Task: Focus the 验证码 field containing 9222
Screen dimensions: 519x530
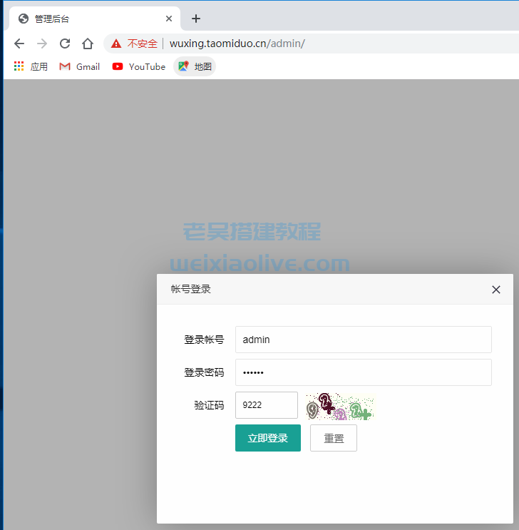Action: coord(267,405)
